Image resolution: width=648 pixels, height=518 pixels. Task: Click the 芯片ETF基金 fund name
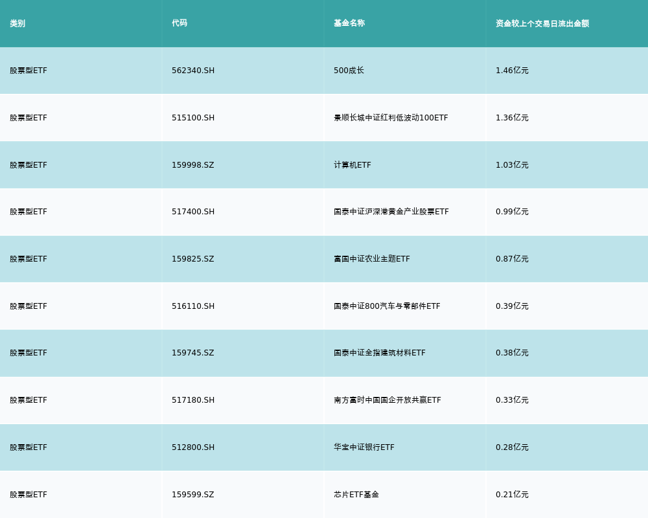coord(356,495)
